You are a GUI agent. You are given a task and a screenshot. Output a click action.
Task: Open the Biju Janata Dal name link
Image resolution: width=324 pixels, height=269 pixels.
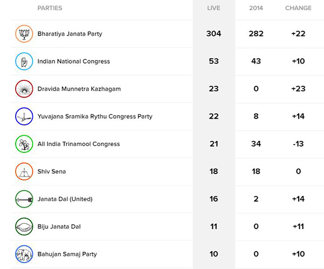point(59,226)
